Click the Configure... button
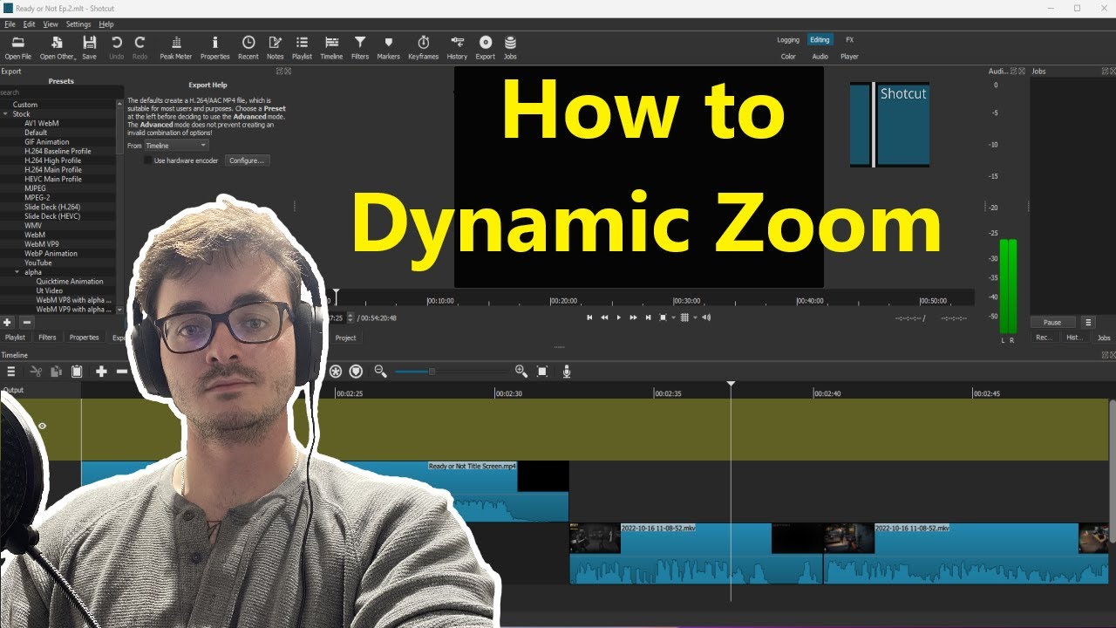This screenshot has height=628, width=1116. point(247,160)
